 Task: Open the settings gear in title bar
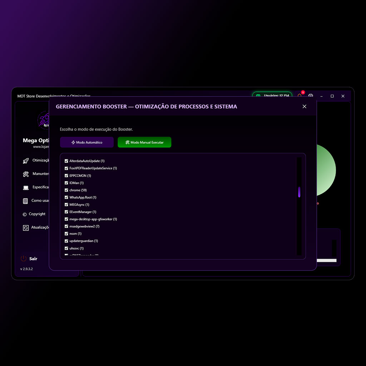pos(311,96)
